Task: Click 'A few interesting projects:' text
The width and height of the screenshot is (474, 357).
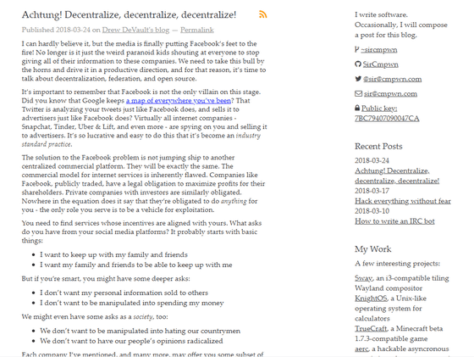Action: tap(397, 264)
